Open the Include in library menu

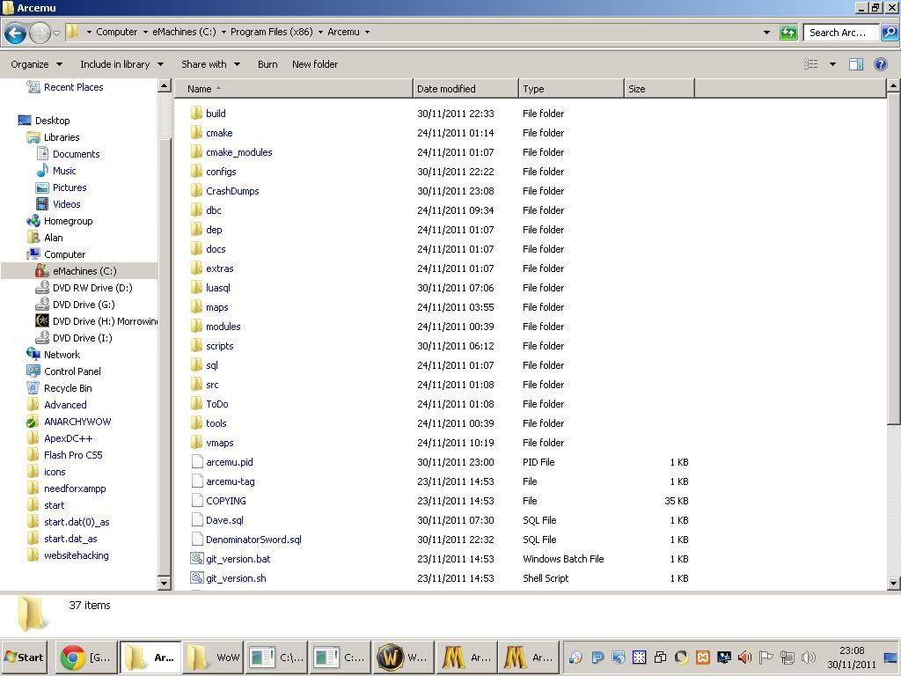(x=121, y=64)
